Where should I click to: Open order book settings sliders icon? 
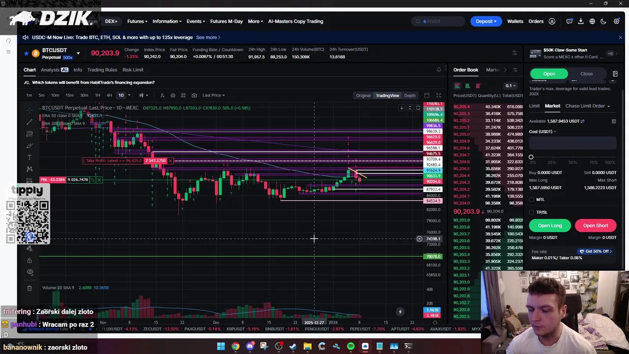(x=515, y=70)
